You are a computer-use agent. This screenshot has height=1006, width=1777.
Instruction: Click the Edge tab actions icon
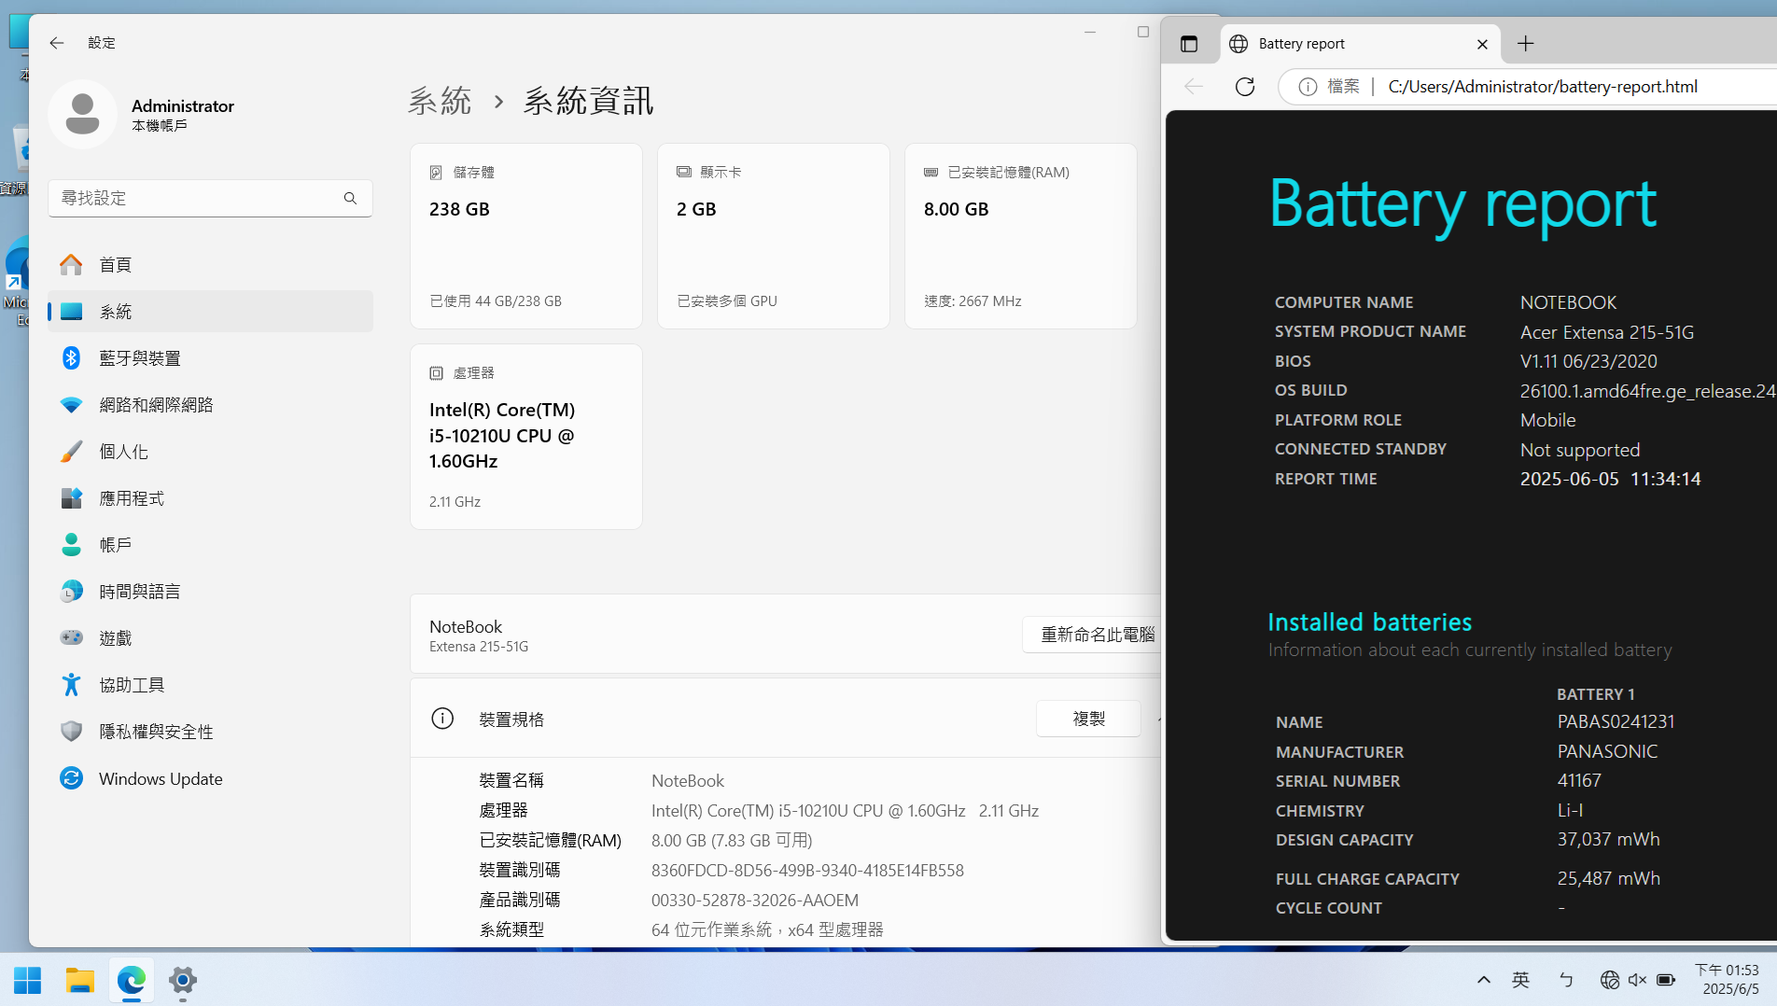pos(1188,44)
